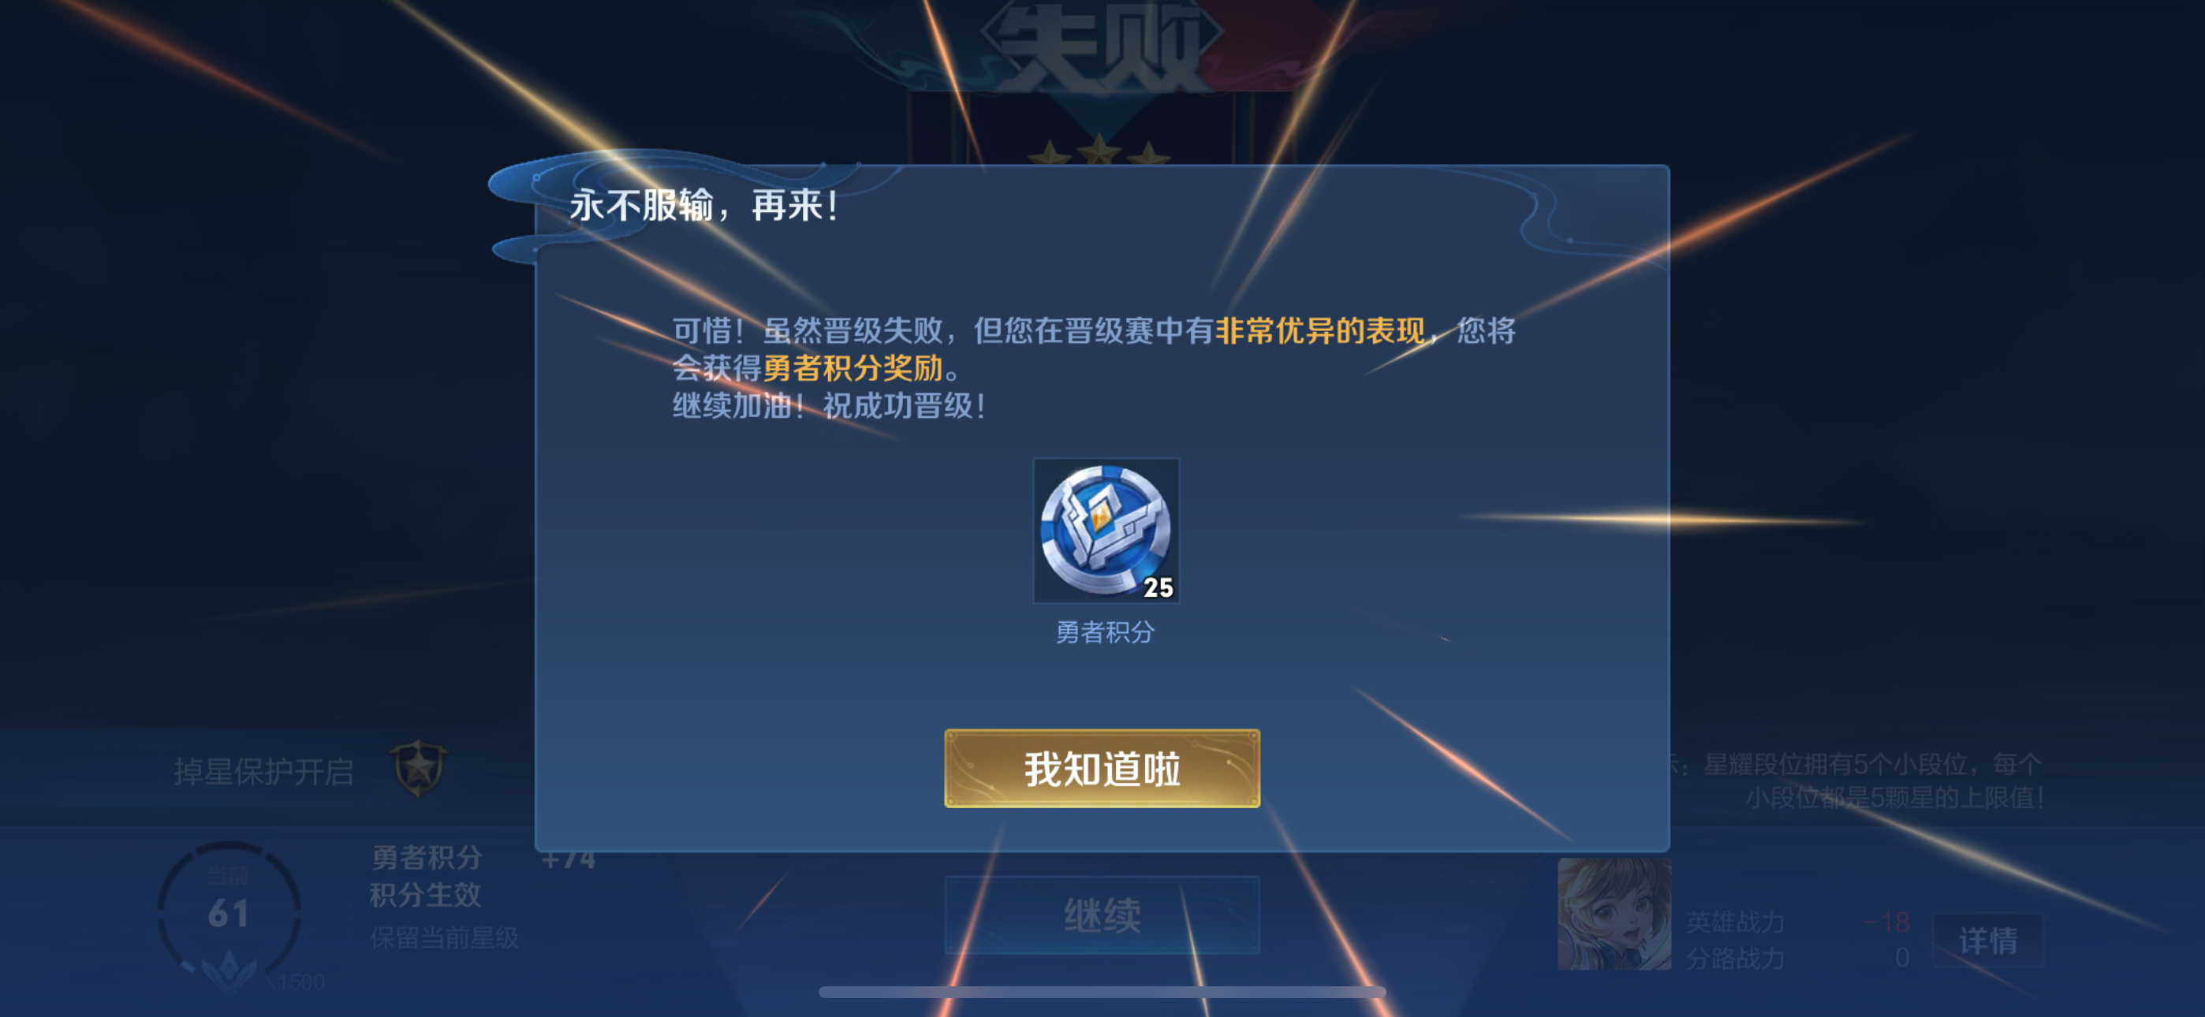
Task: Click the star protection shield icon
Action: coord(419,768)
